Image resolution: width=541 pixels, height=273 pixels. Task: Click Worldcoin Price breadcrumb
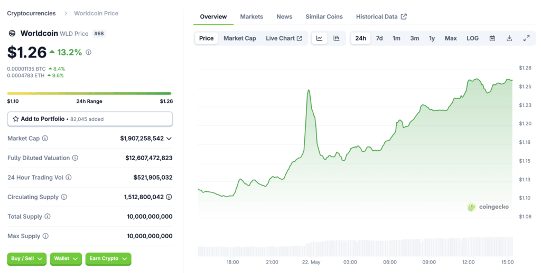pos(96,13)
